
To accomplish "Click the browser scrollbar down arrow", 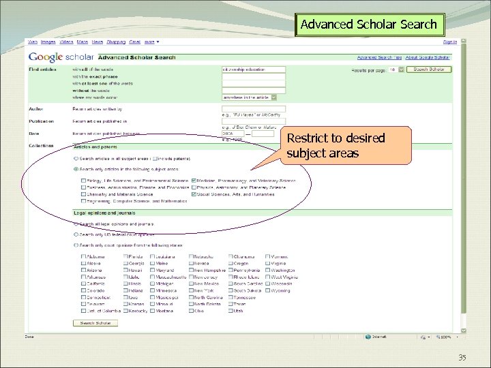I will (x=464, y=331).
